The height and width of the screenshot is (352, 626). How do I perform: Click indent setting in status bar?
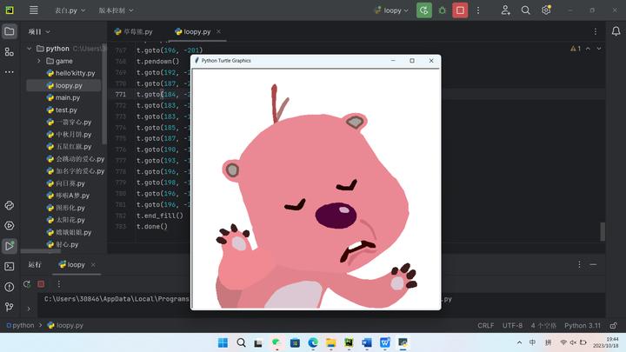point(543,326)
